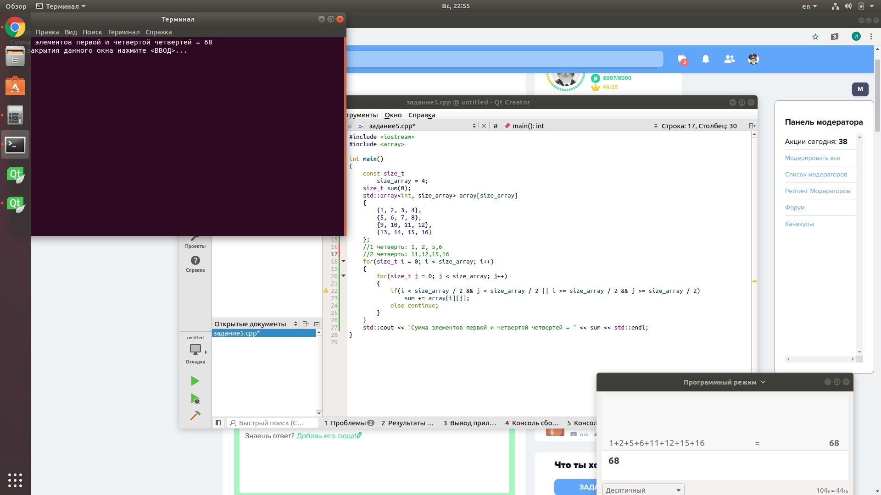Select the untitled kit monitor icon

pos(195,349)
